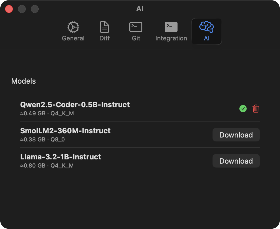The height and width of the screenshot is (229, 280).
Task: Click the Diff document icon
Action: [104, 27]
